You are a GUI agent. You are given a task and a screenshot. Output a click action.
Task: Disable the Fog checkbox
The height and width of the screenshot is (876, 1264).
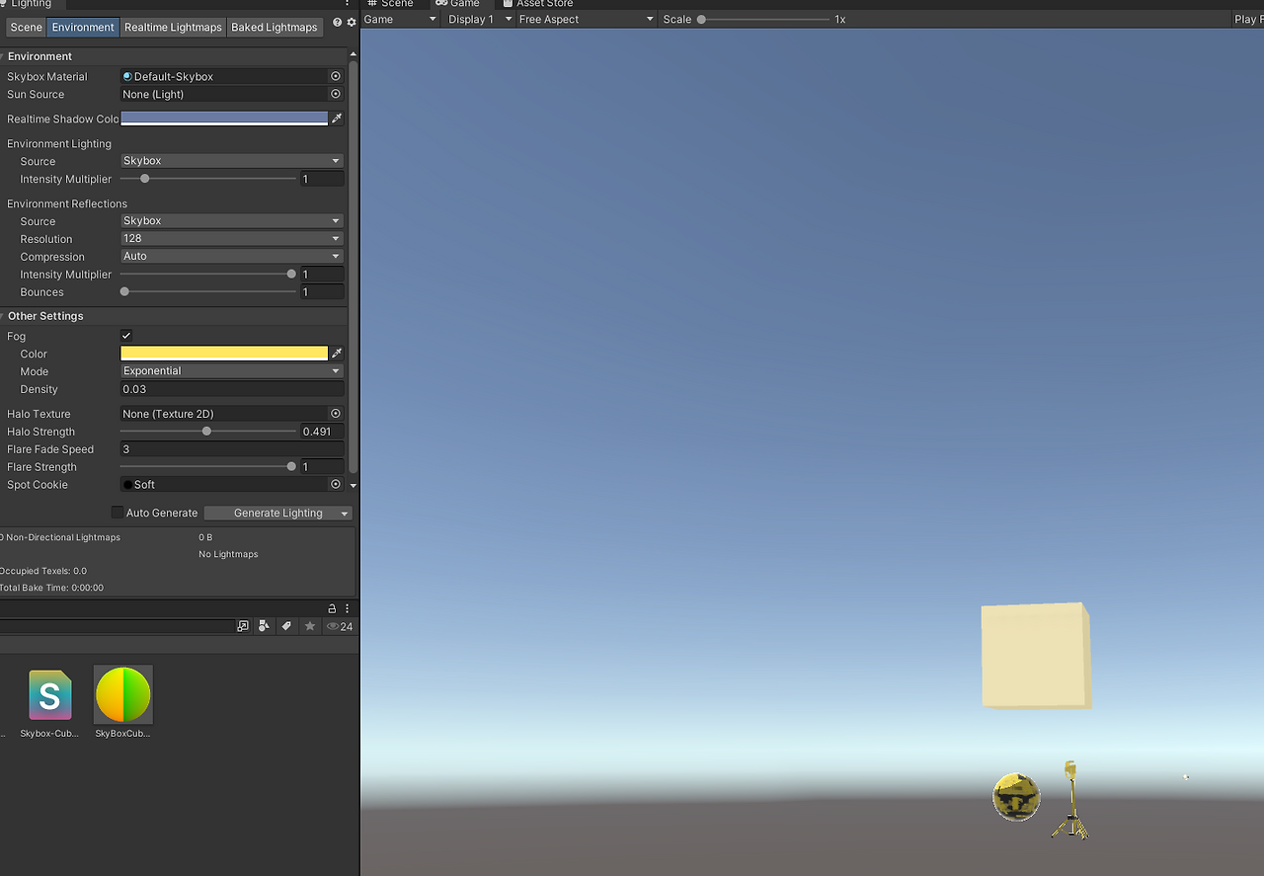(125, 335)
